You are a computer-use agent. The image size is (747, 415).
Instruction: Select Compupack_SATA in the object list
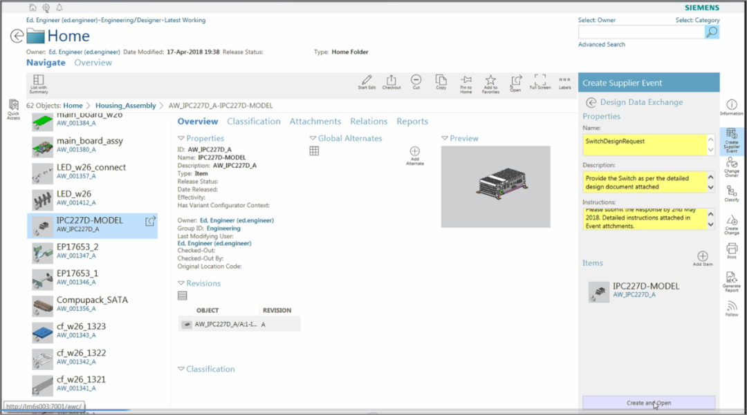click(x=91, y=300)
